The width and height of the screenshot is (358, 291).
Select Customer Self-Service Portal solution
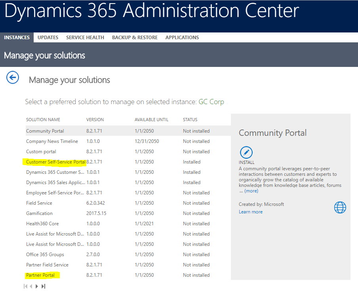pos(56,162)
